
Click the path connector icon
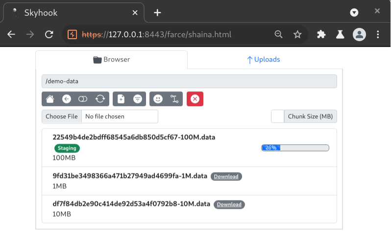(x=174, y=99)
